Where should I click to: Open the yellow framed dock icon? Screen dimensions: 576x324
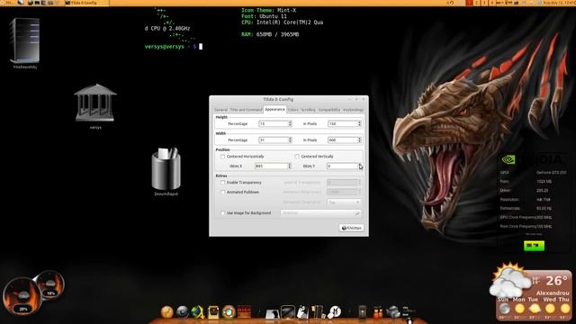tap(213, 312)
